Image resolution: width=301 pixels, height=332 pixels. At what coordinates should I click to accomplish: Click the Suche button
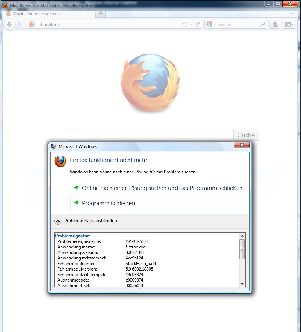[246, 135]
